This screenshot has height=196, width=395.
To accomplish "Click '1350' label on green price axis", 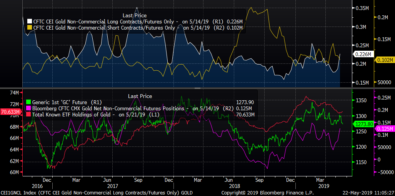I will click(360, 100).
